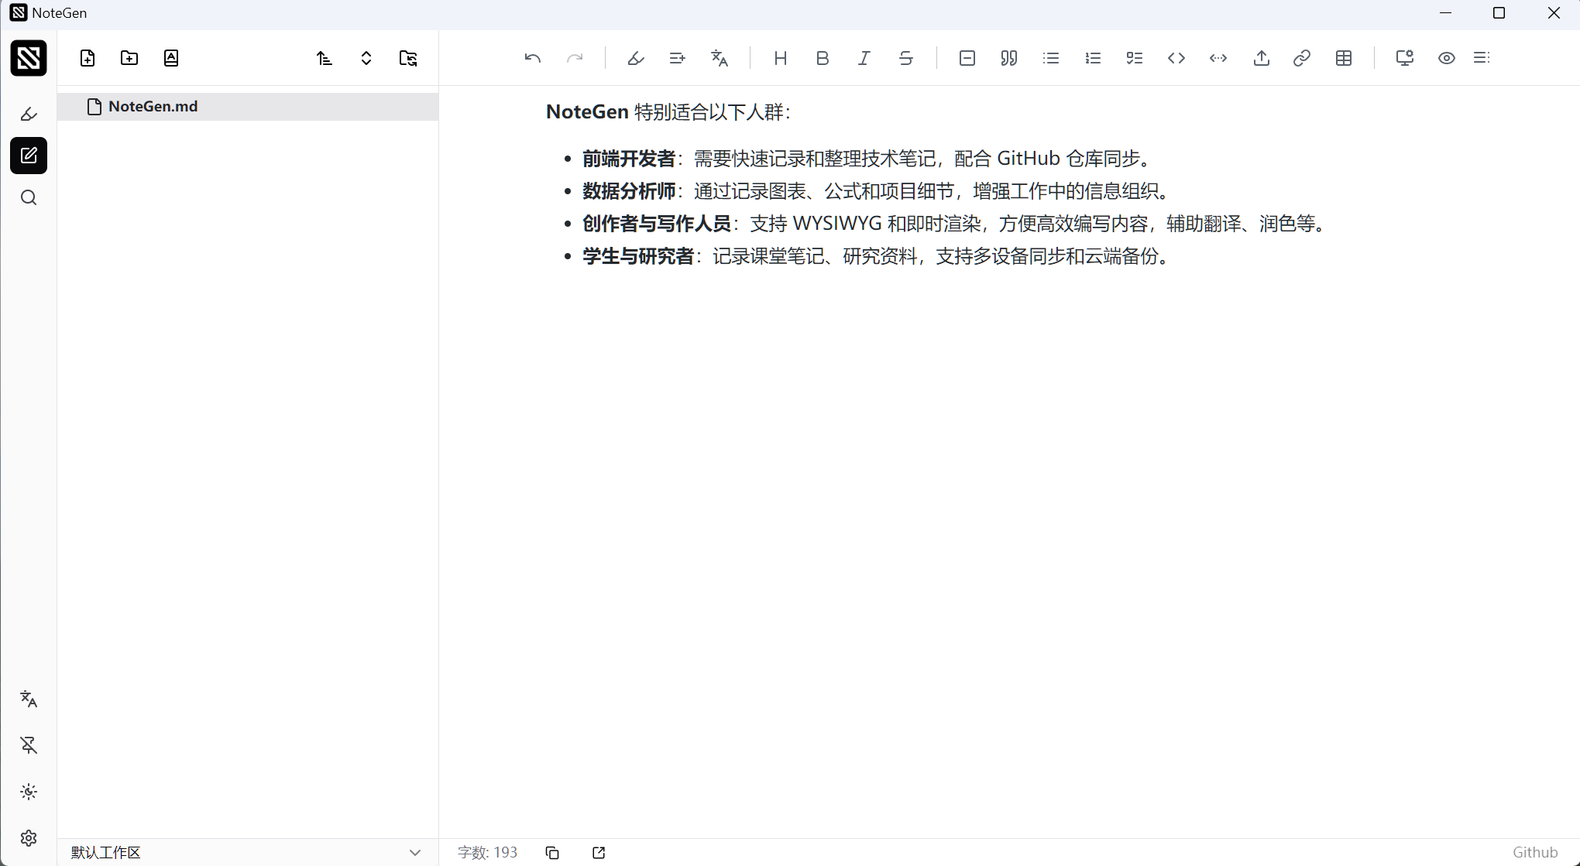Change the interface language
The image size is (1580, 866).
point(29,700)
